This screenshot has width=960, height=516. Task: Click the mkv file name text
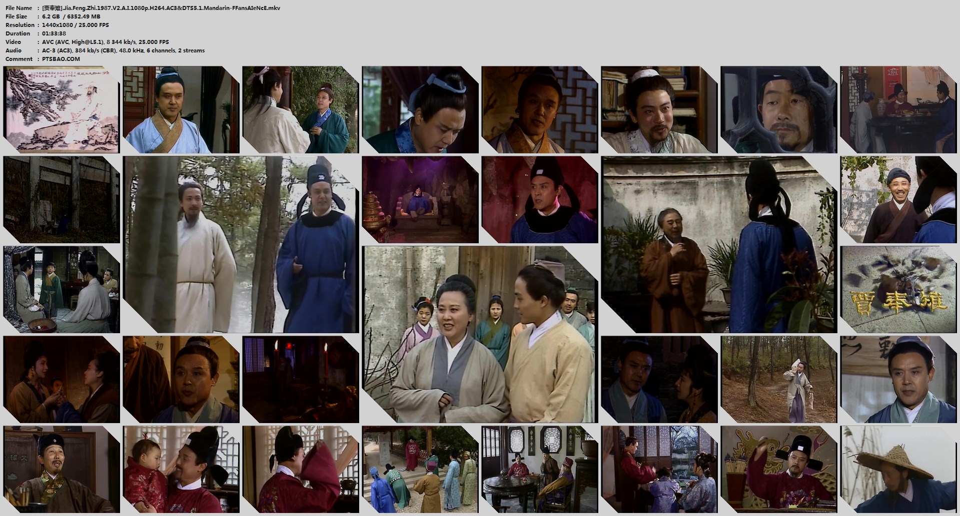tap(161, 8)
